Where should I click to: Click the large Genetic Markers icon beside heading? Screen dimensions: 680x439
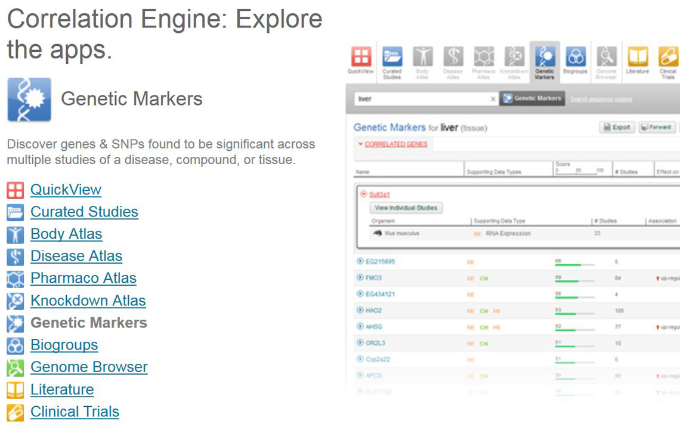click(29, 100)
